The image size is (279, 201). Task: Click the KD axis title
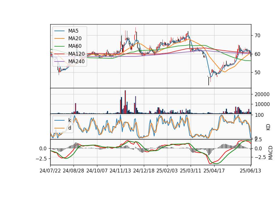click(x=268, y=127)
